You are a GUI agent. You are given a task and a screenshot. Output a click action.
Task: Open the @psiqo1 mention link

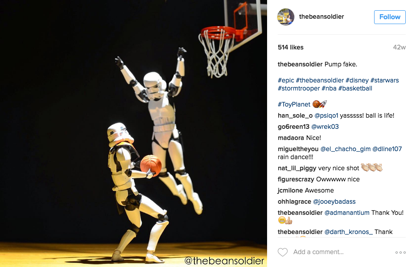[x=326, y=115]
